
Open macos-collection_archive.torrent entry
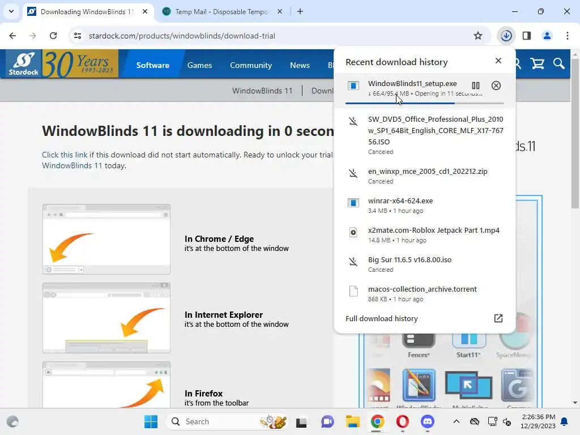(x=425, y=294)
